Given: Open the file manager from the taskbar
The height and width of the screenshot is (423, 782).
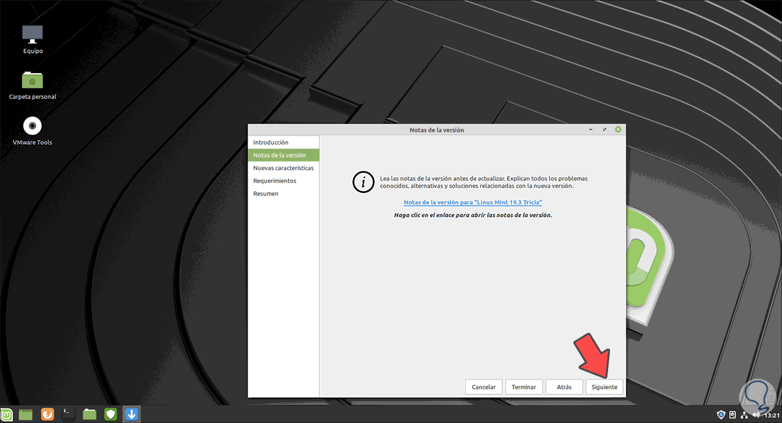Looking at the screenshot, I should tap(89, 414).
